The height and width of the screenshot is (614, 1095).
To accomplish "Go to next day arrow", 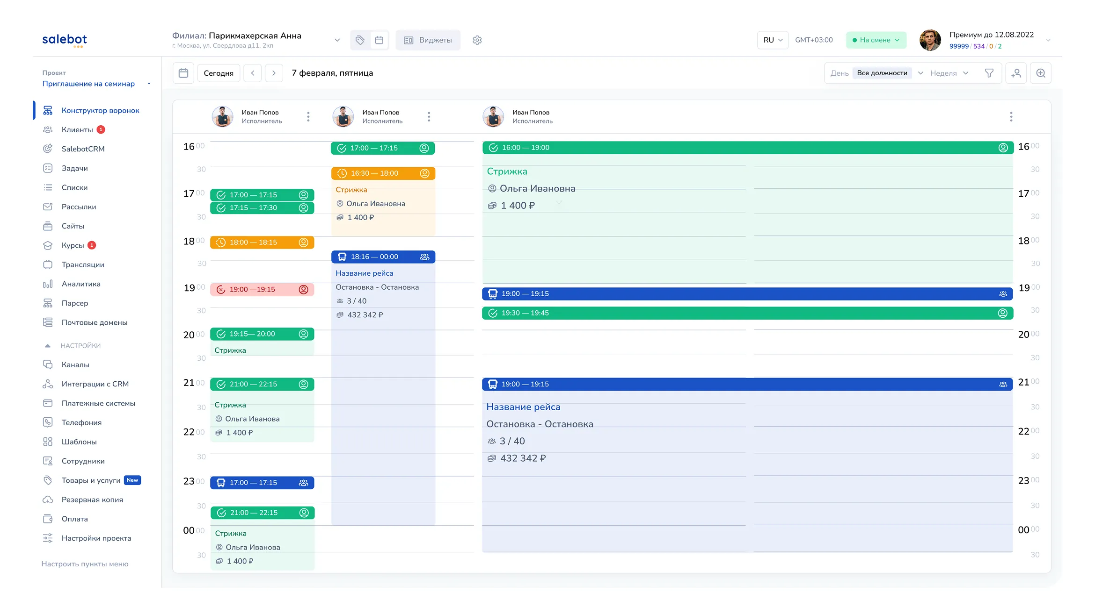I will click(x=274, y=73).
